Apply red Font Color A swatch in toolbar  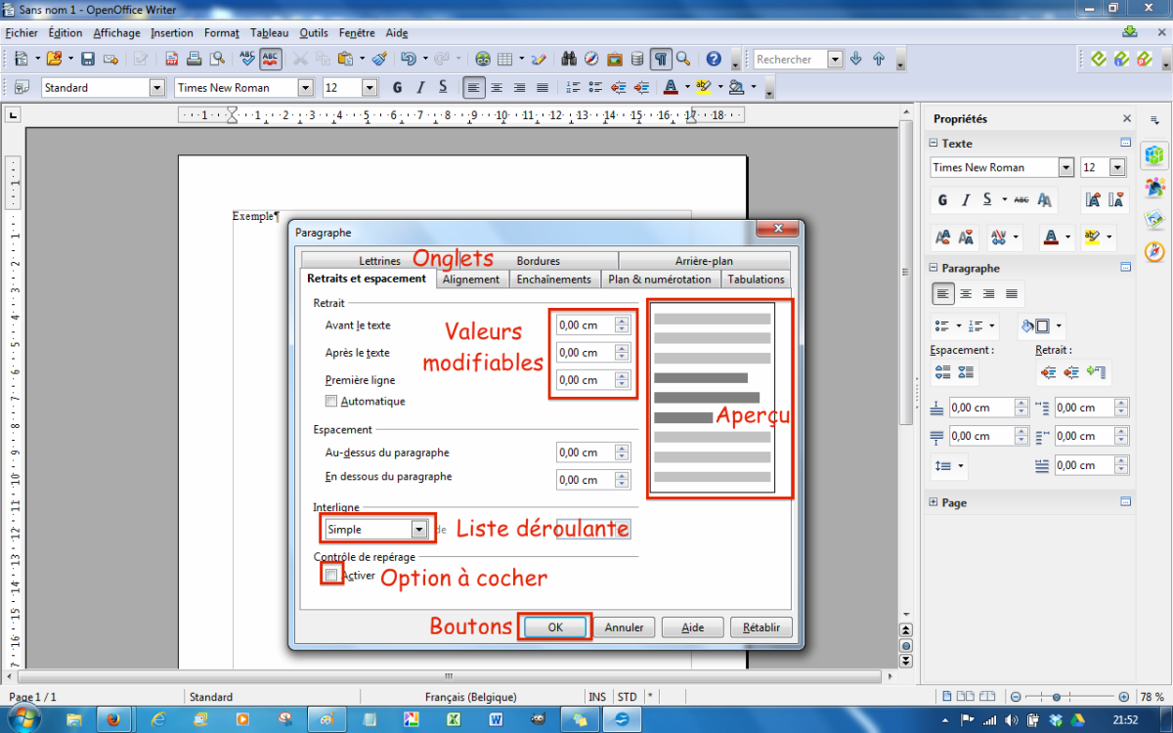[x=670, y=88]
